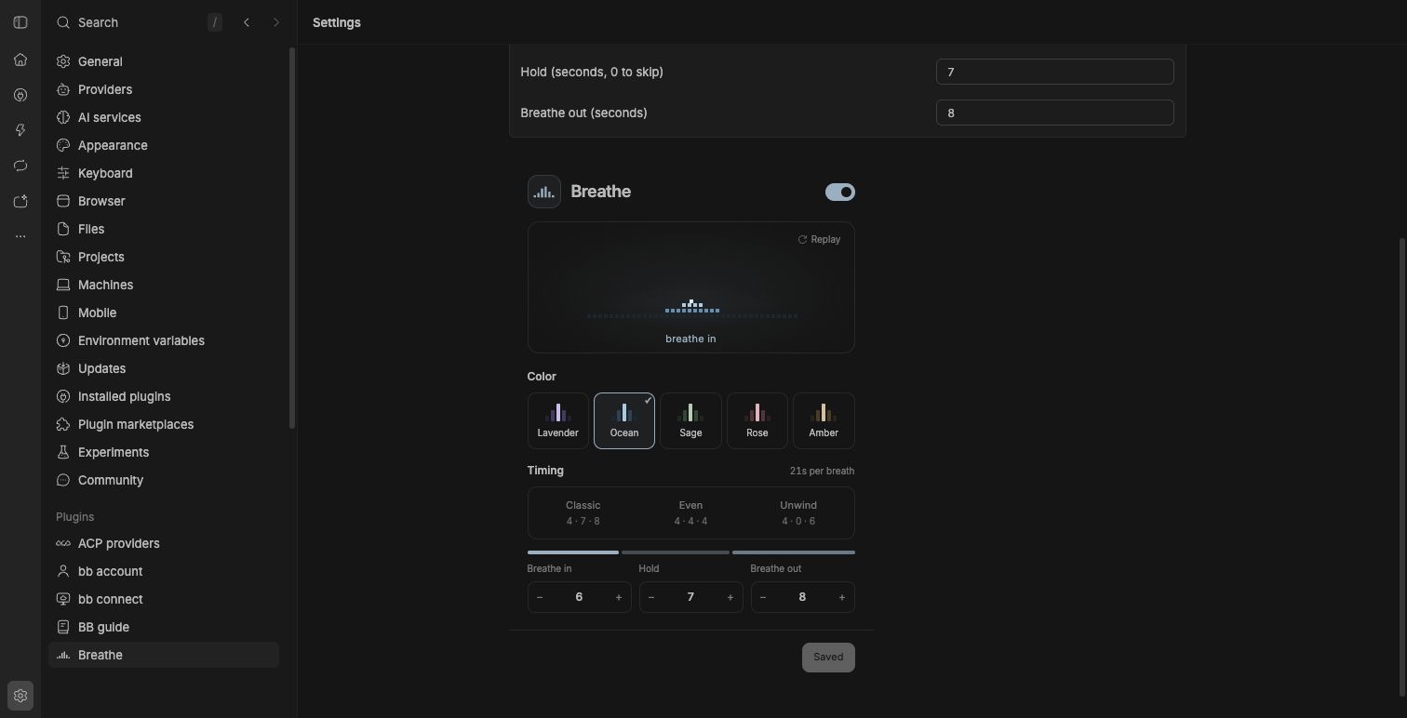The width and height of the screenshot is (1407, 718).
Task: Open Keyboard settings
Action: click(x=164, y=173)
